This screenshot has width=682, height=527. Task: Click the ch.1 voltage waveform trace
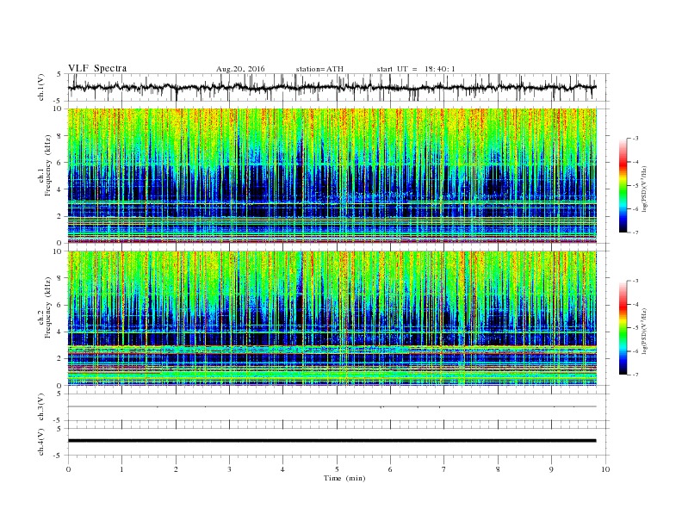click(332, 87)
